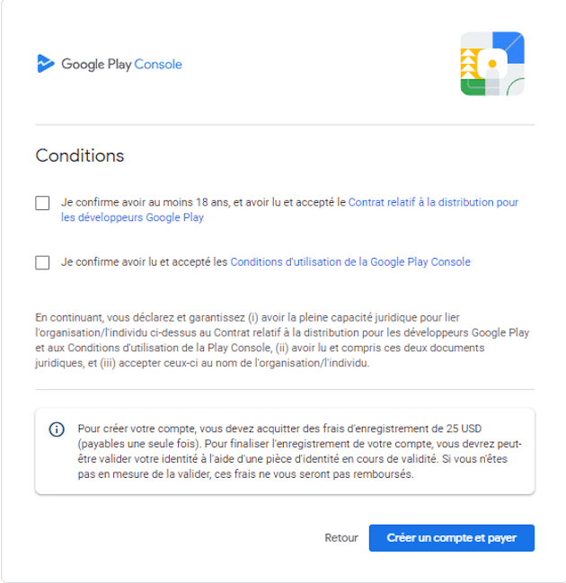
Task: Click the Google Play Console triangle logo
Action: click(45, 64)
